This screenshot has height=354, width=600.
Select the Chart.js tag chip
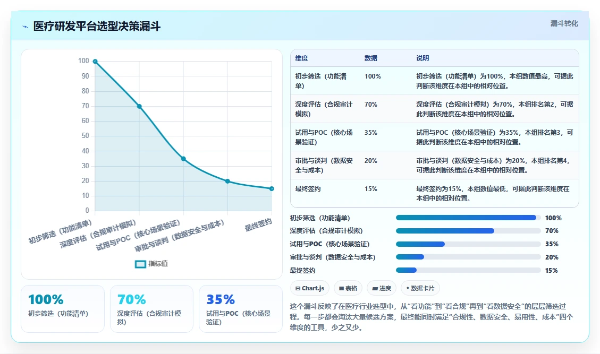click(x=310, y=288)
